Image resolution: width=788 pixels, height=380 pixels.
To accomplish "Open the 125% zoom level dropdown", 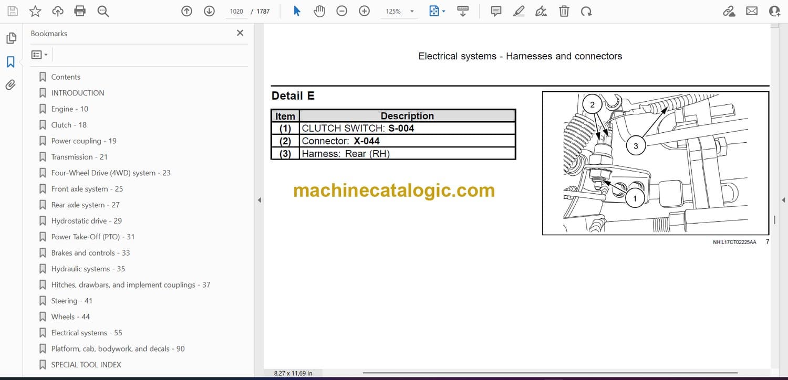I will pyautogui.click(x=411, y=11).
